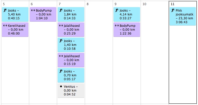198x105 pixels.
Task: Select day 10 empty calendar cell
Action: point(155,52)
